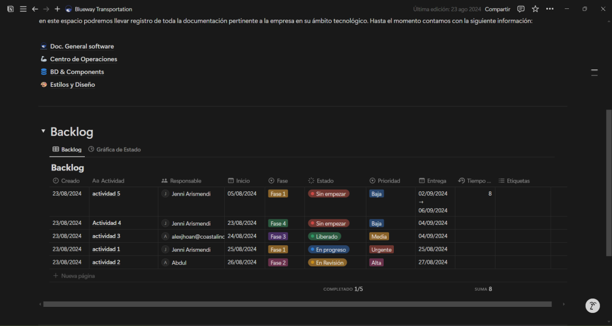Open the Centro de Operaciones page link
Screen dimensions: 612x326
(x=83, y=59)
